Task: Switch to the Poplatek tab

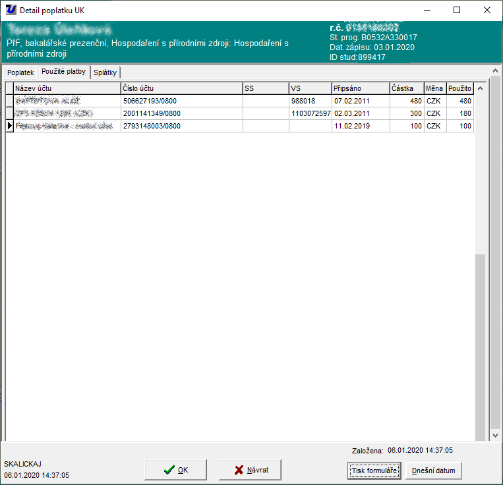Action: (x=20, y=72)
